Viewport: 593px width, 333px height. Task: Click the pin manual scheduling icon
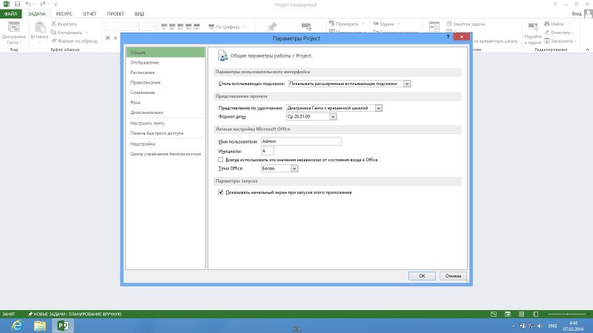point(272,27)
